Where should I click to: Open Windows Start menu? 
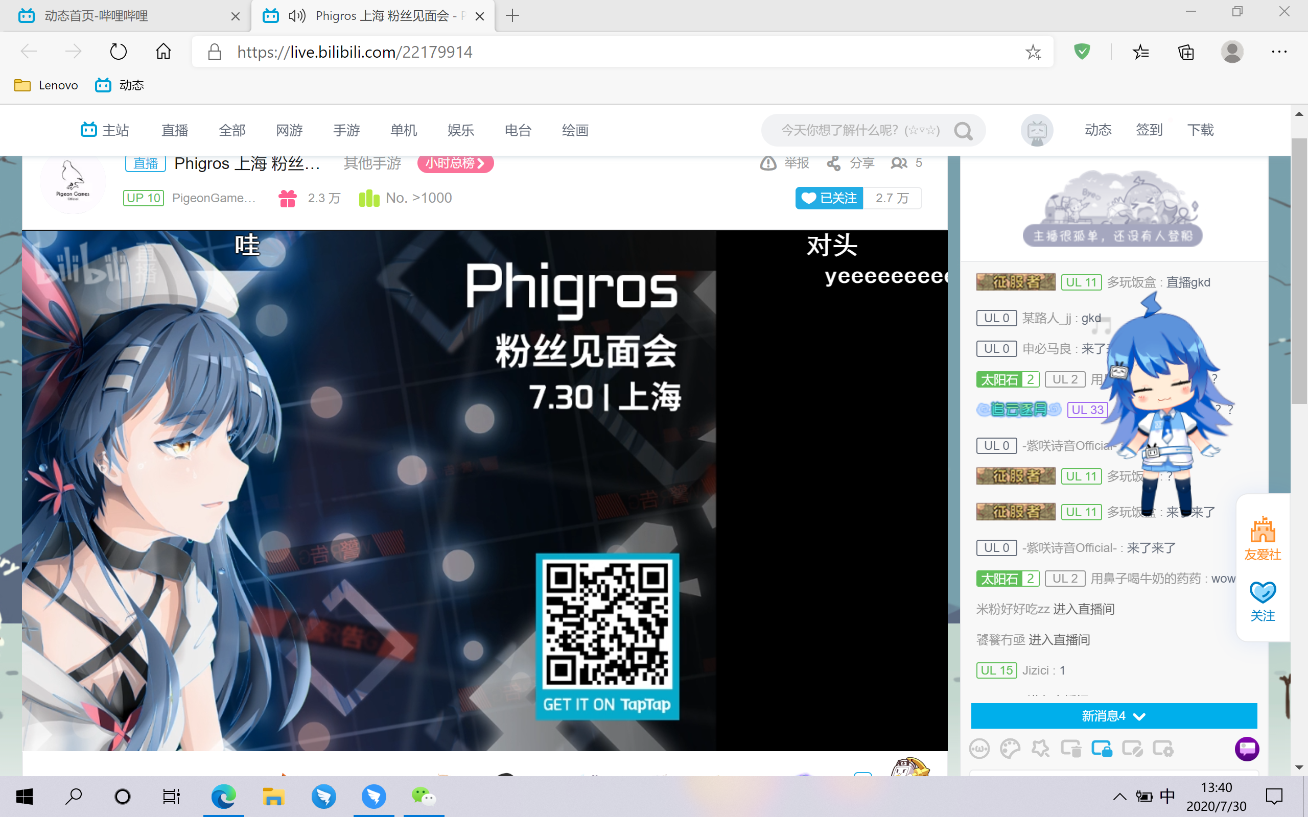(25, 797)
